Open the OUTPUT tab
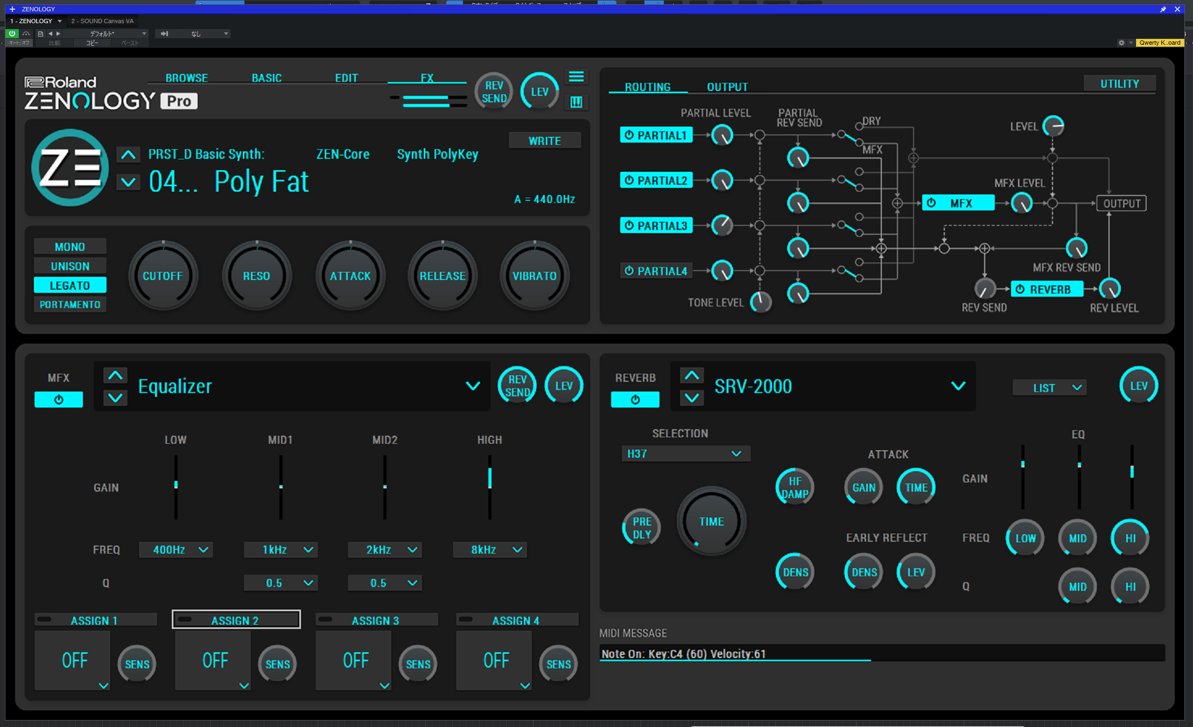The width and height of the screenshot is (1193, 727). click(727, 87)
